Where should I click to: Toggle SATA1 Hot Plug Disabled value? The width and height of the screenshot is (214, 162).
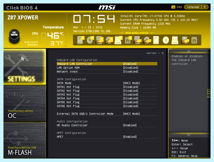[131, 87]
